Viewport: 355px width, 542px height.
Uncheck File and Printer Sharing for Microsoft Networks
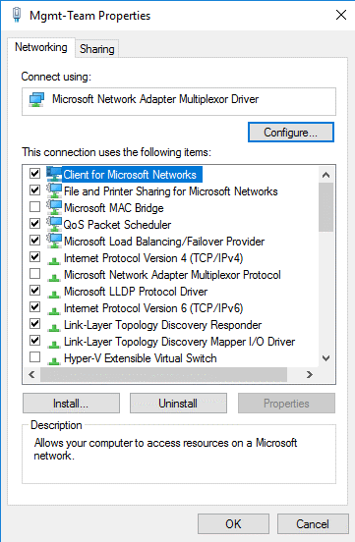[x=34, y=190]
